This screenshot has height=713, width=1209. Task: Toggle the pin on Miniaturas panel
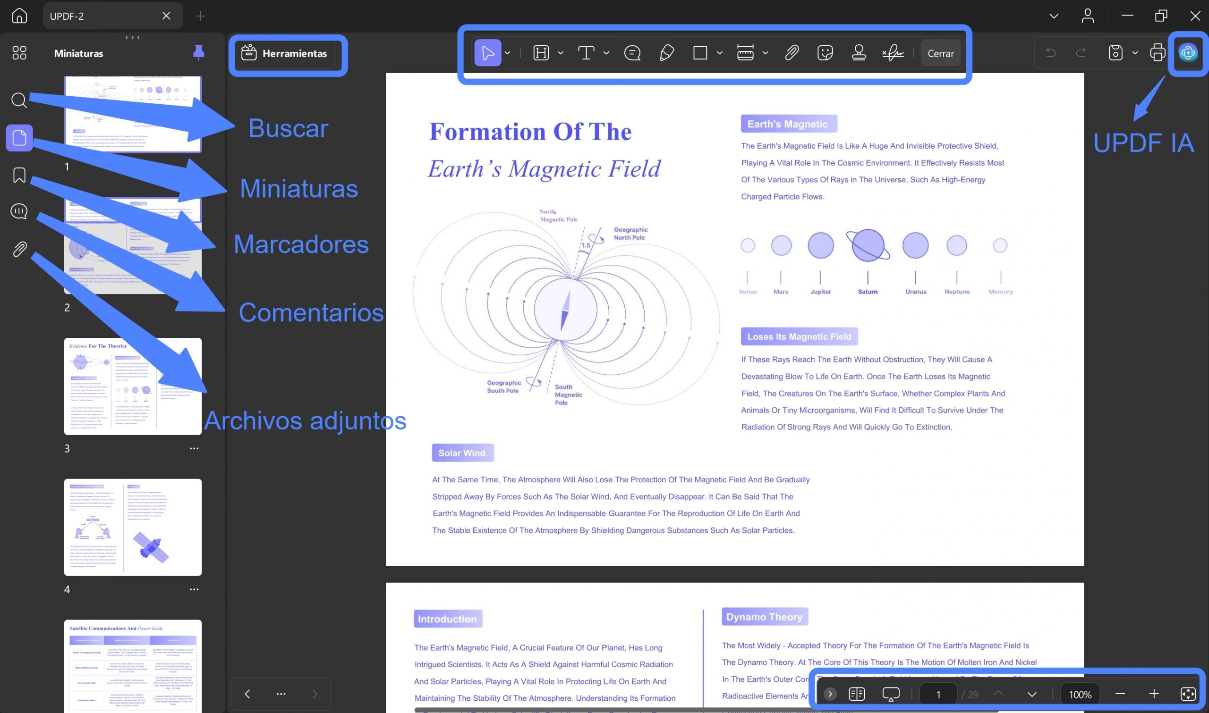(x=198, y=53)
